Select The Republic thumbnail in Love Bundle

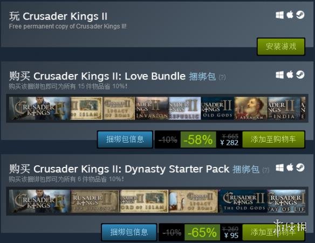click(x=184, y=109)
